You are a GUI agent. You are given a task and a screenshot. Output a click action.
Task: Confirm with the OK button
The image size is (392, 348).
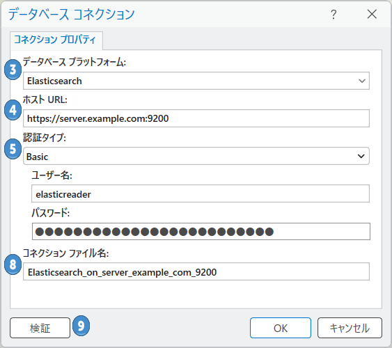pos(281,328)
